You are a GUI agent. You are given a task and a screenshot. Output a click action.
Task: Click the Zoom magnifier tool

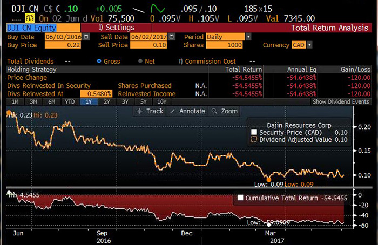[x=224, y=111]
